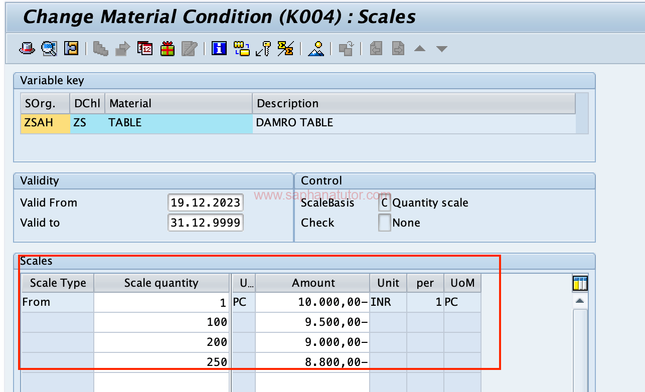This screenshot has width=645, height=392.
Task: Click the yellow hierarchy boxes icon
Action: pyautogui.click(x=242, y=49)
